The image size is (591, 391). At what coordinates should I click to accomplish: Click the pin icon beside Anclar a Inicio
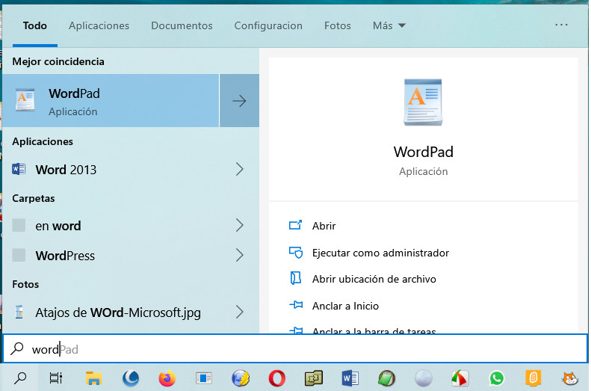pyautogui.click(x=296, y=305)
